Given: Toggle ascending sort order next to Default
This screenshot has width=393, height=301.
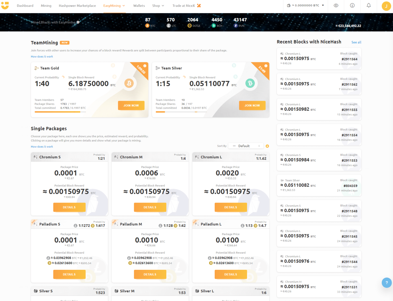Looking at the screenshot, I should point(267,146).
